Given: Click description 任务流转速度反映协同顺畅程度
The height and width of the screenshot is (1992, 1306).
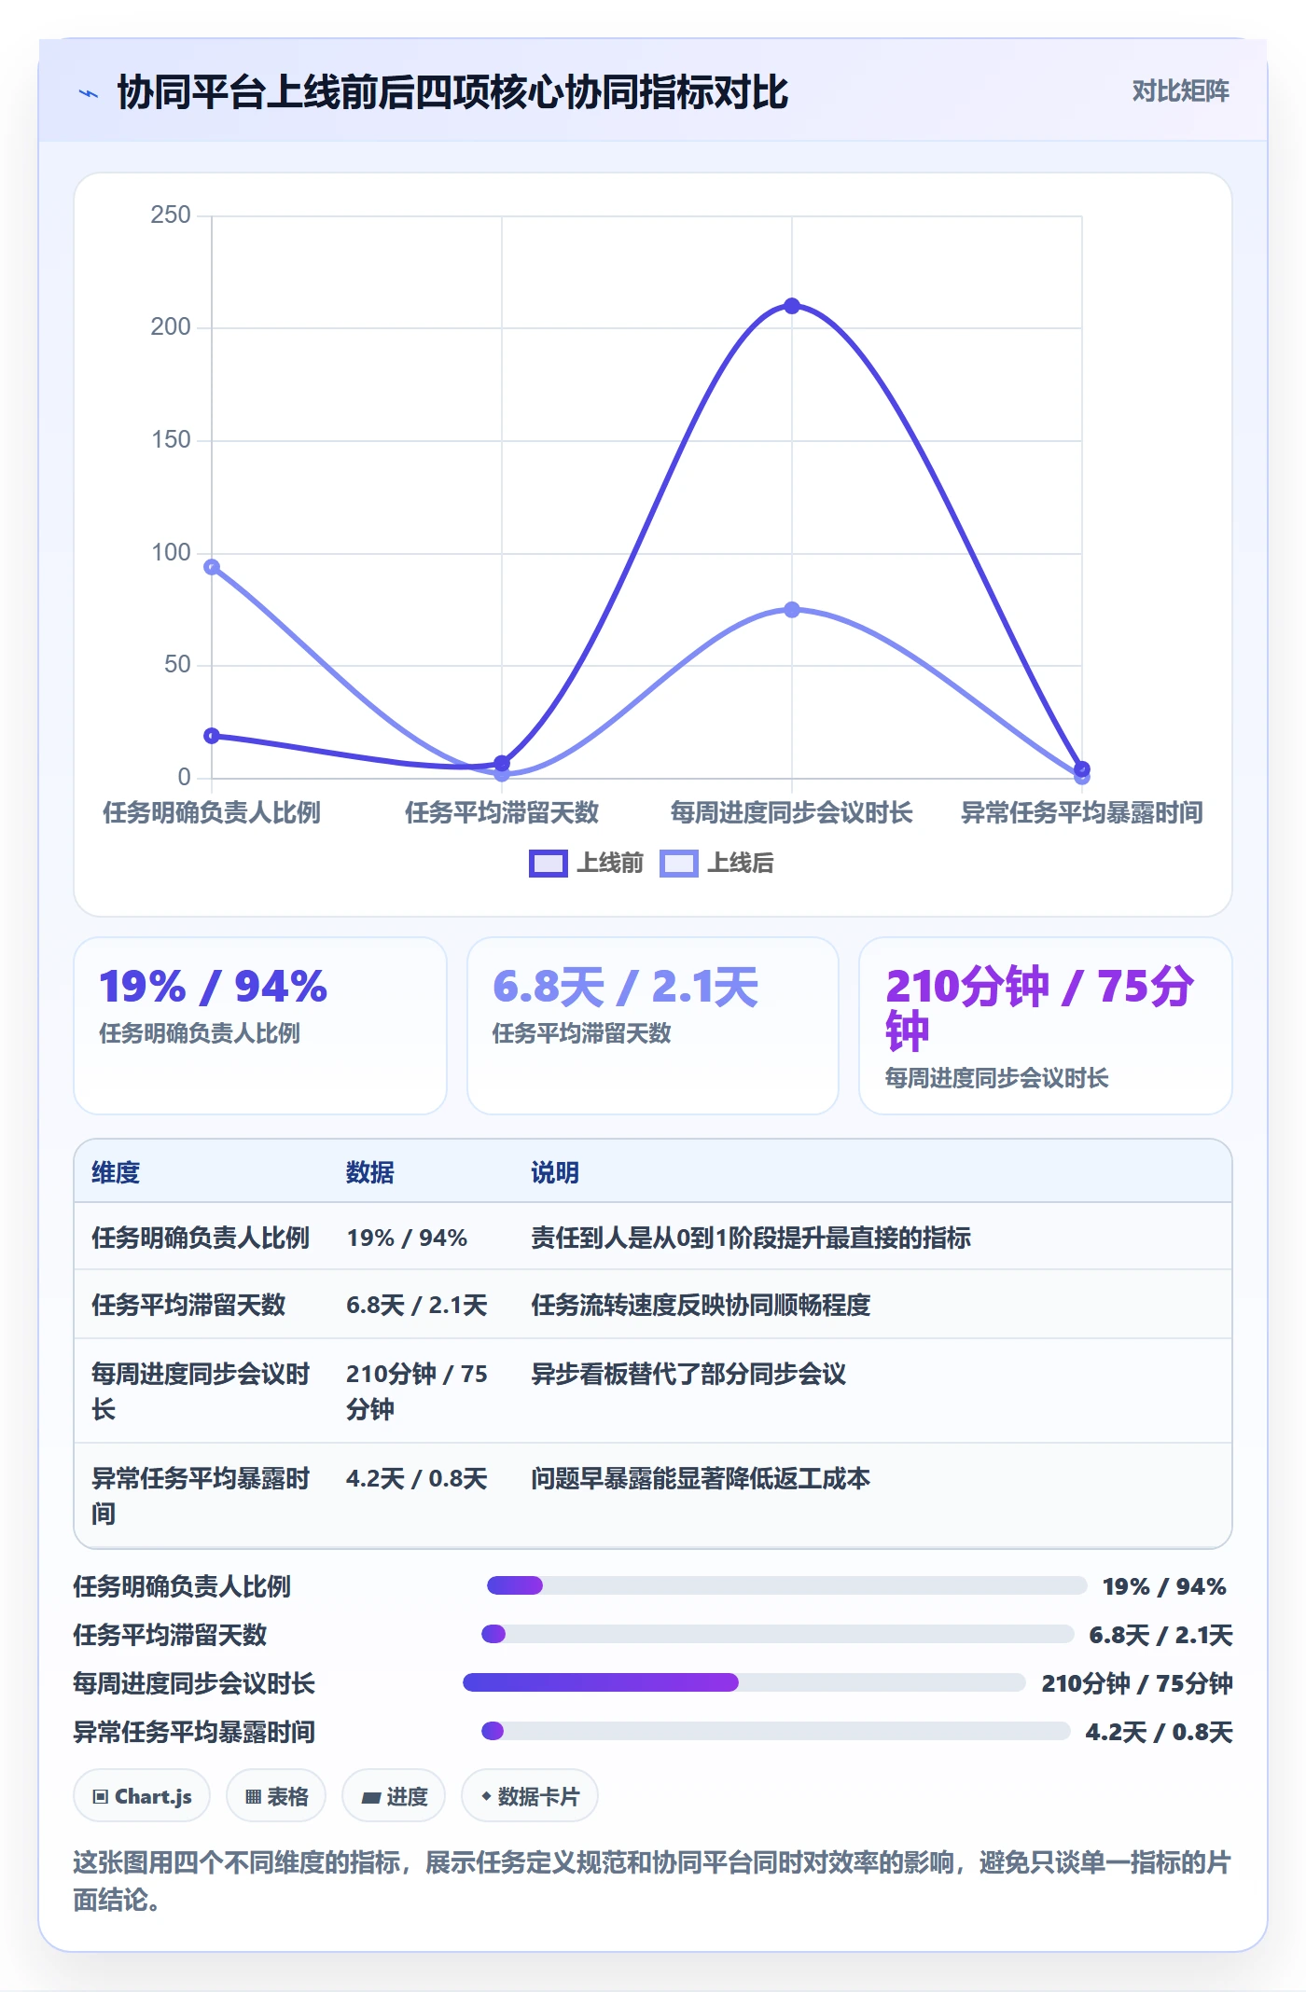Looking at the screenshot, I should 701,1305.
